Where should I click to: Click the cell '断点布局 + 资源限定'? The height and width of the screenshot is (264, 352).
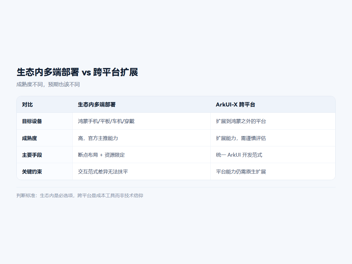141,155
